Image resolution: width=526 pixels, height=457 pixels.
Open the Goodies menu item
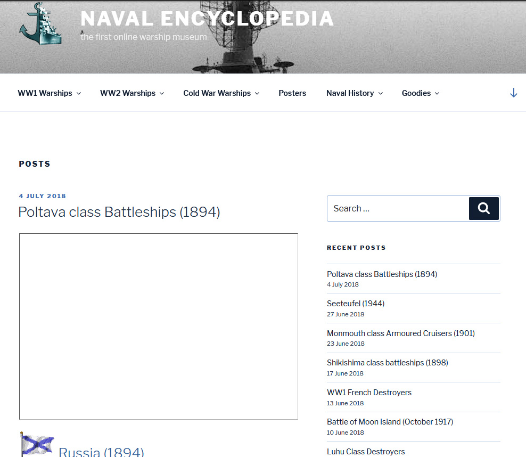click(x=416, y=93)
